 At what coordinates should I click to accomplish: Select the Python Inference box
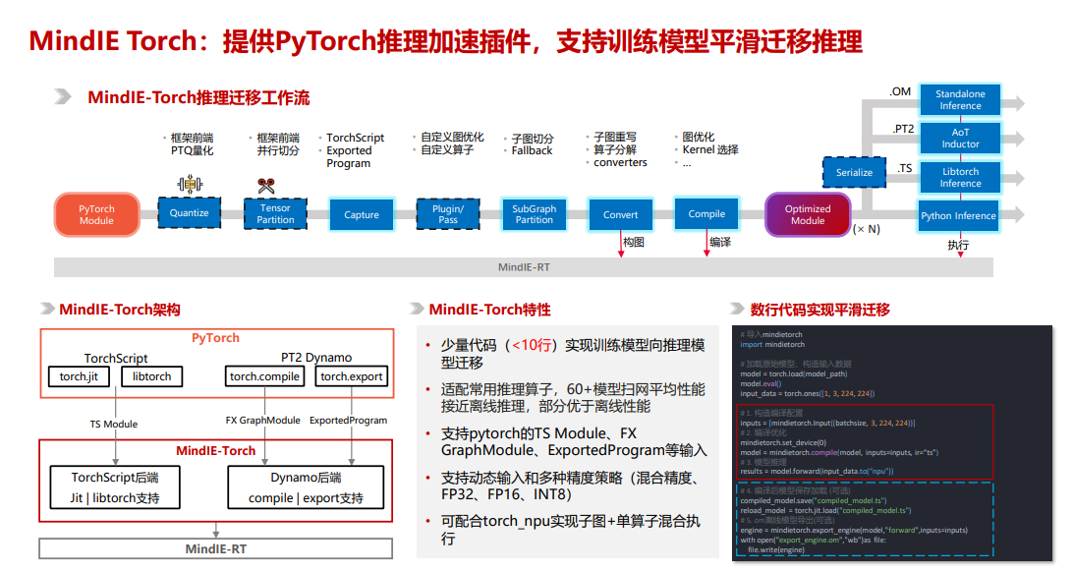(x=958, y=215)
